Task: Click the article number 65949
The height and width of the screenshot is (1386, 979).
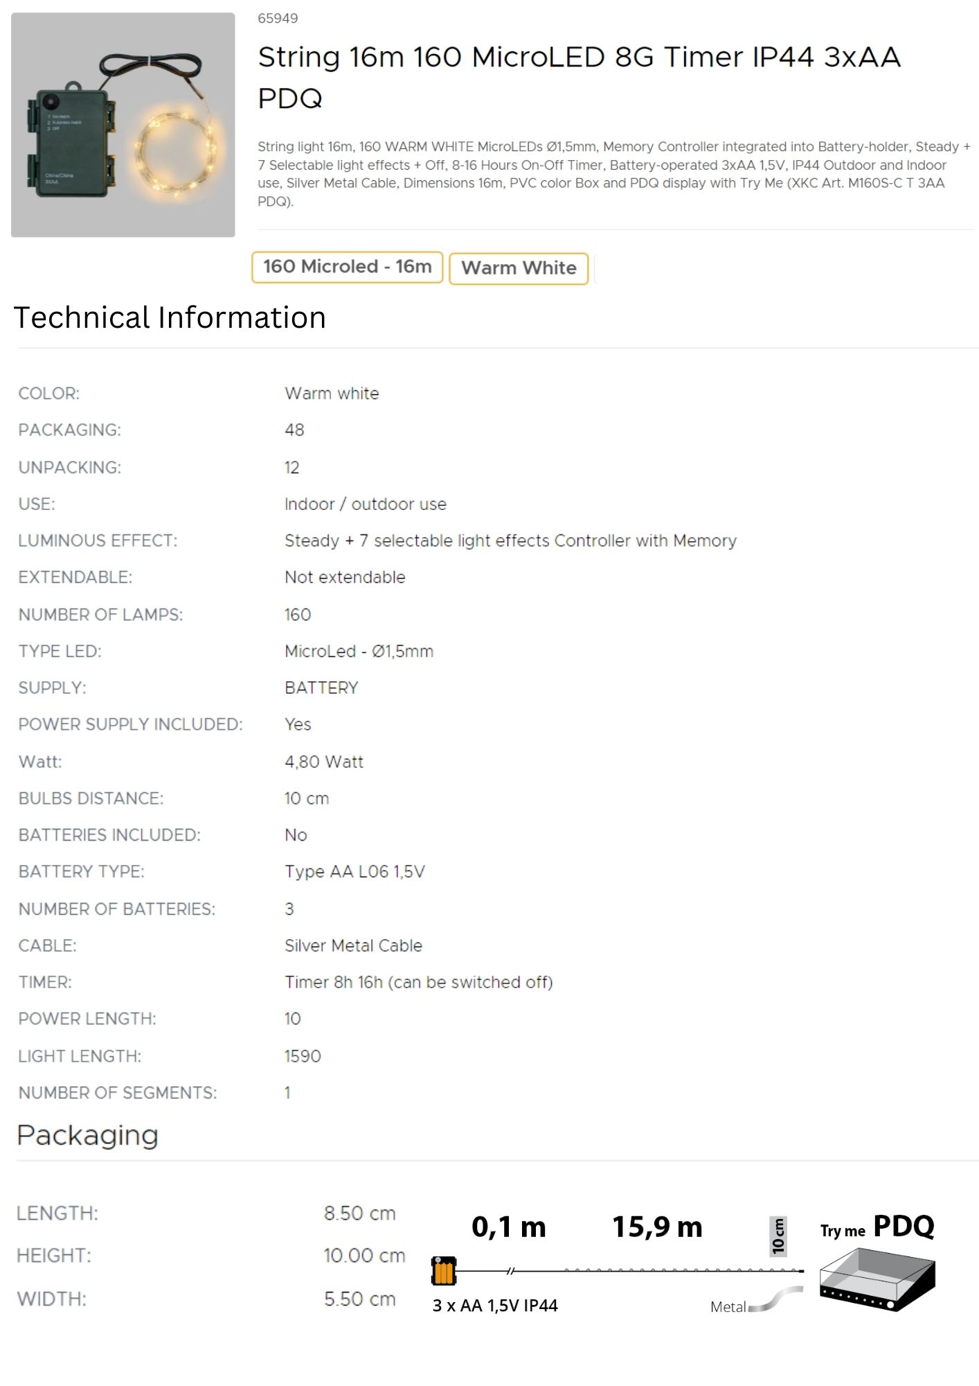Action: (x=278, y=19)
